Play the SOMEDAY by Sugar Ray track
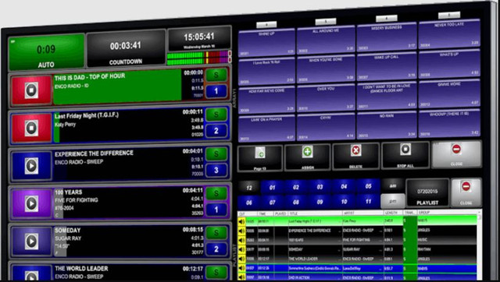Screen dimensions: 500x282 pos(31,241)
